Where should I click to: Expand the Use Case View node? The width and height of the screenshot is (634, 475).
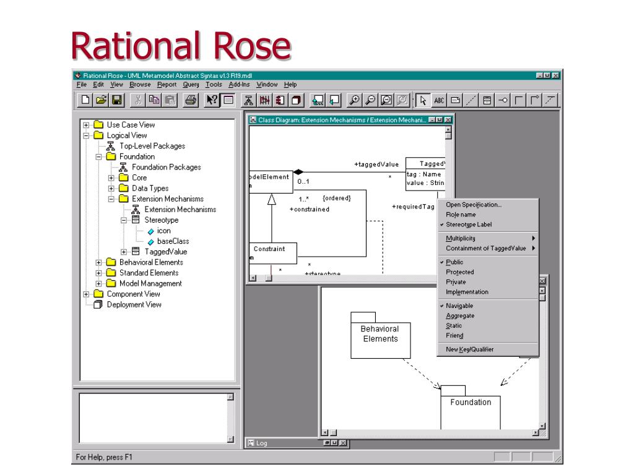tap(86, 125)
